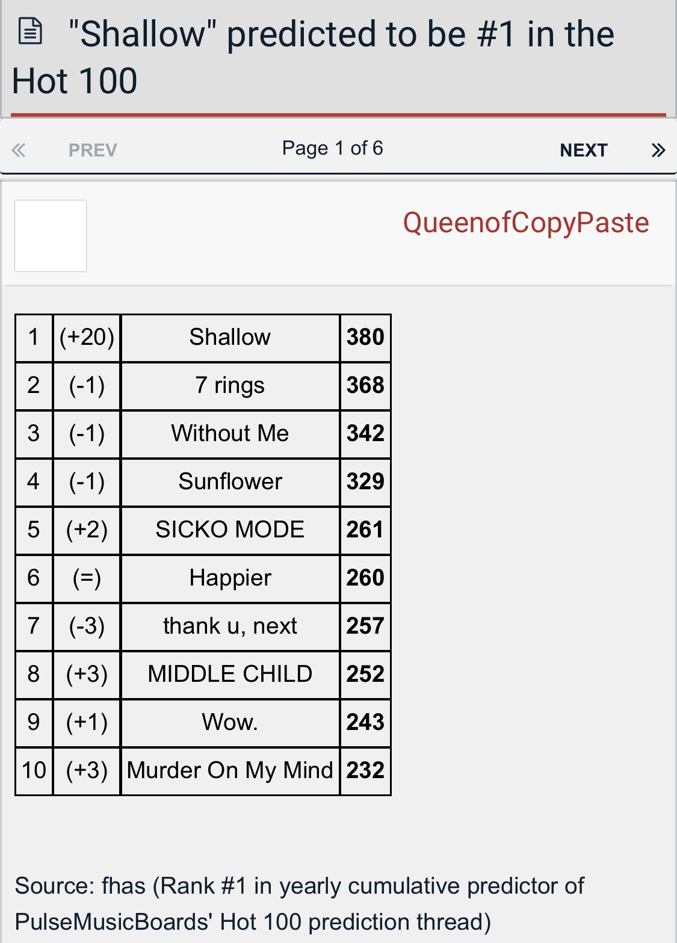The width and height of the screenshot is (677, 943).
Task: Click Murder On My Mind cell
Action: point(230,771)
